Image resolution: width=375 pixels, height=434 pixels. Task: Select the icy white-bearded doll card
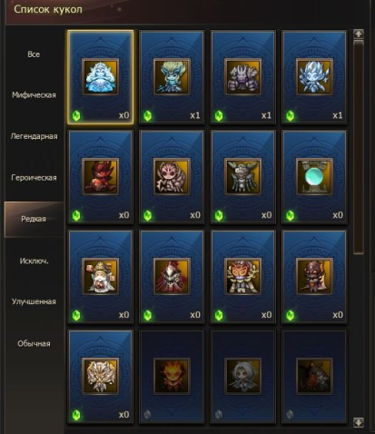click(x=100, y=77)
